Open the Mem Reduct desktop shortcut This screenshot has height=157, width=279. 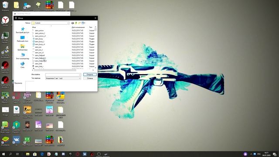tap(27, 141)
